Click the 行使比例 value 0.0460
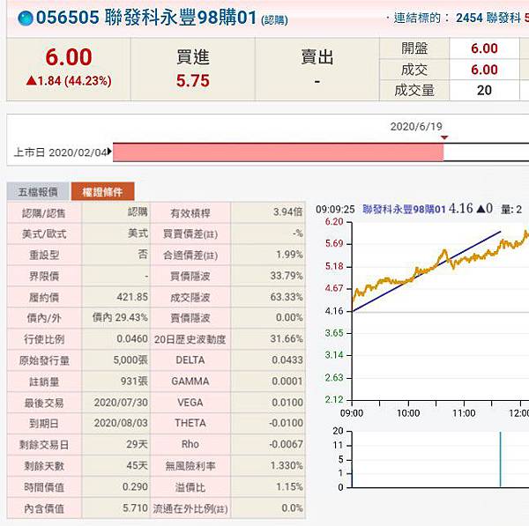529x526 pixels. coord(132,339)
